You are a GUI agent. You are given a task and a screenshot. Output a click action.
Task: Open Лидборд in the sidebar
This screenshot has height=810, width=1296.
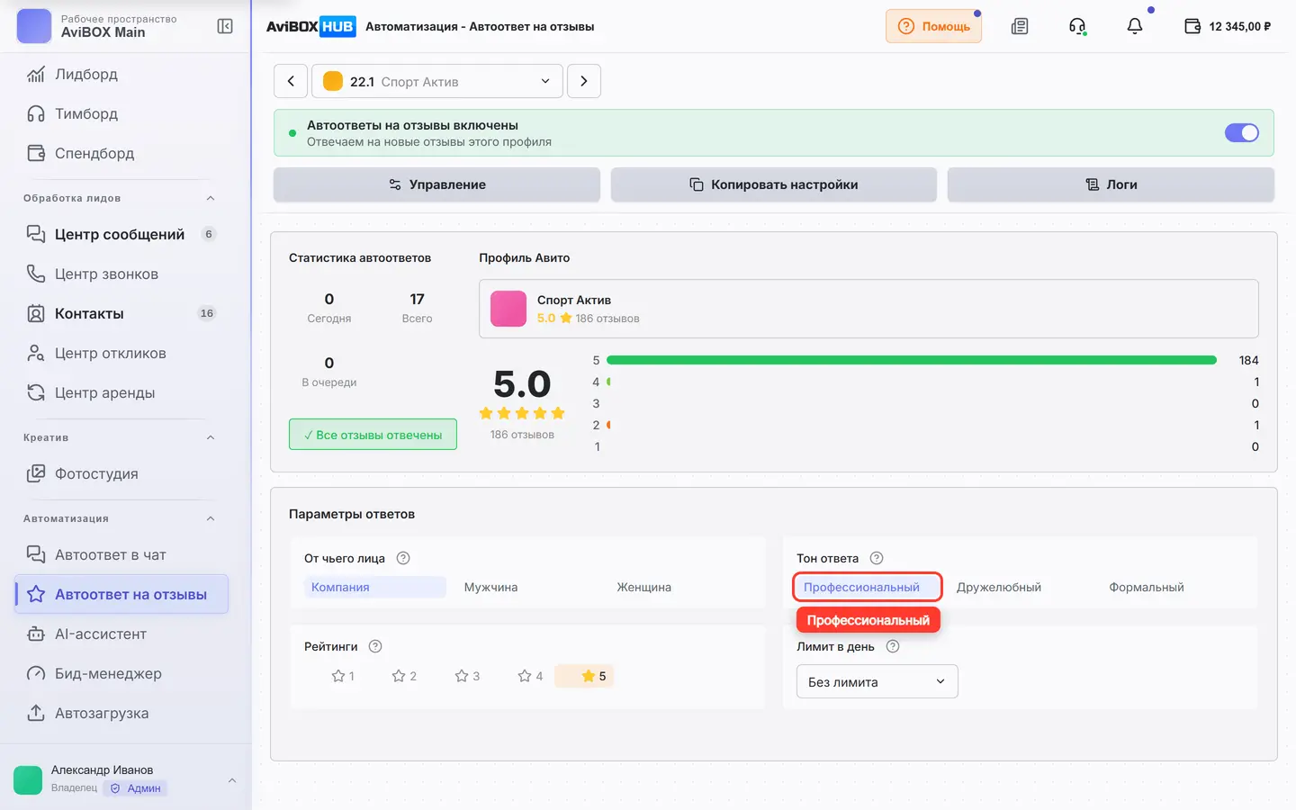[121, 74]
